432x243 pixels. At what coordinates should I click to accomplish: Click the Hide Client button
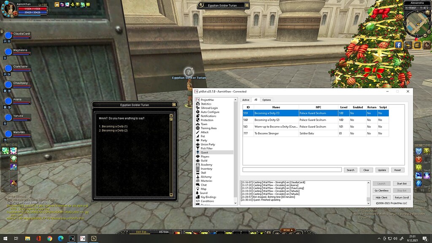click(381, 197)
